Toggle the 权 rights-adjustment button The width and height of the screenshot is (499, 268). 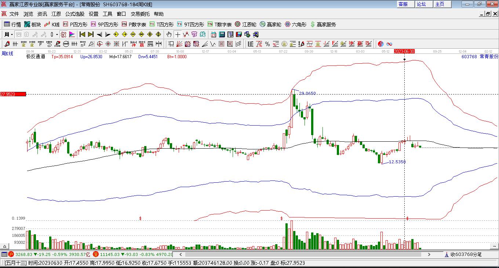click(x=63, y=34)
